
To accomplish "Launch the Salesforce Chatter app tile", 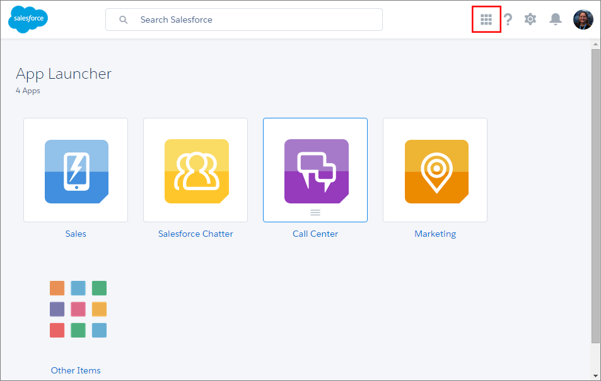I will [x=195, y=170].
